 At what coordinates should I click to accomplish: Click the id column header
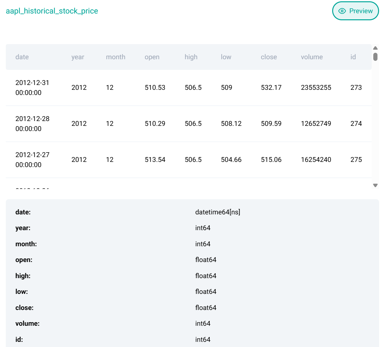353,57
